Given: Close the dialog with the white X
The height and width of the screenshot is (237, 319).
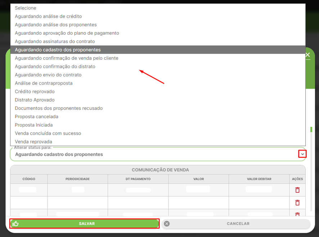Looking at the screenshot, I should coord(307,55).
